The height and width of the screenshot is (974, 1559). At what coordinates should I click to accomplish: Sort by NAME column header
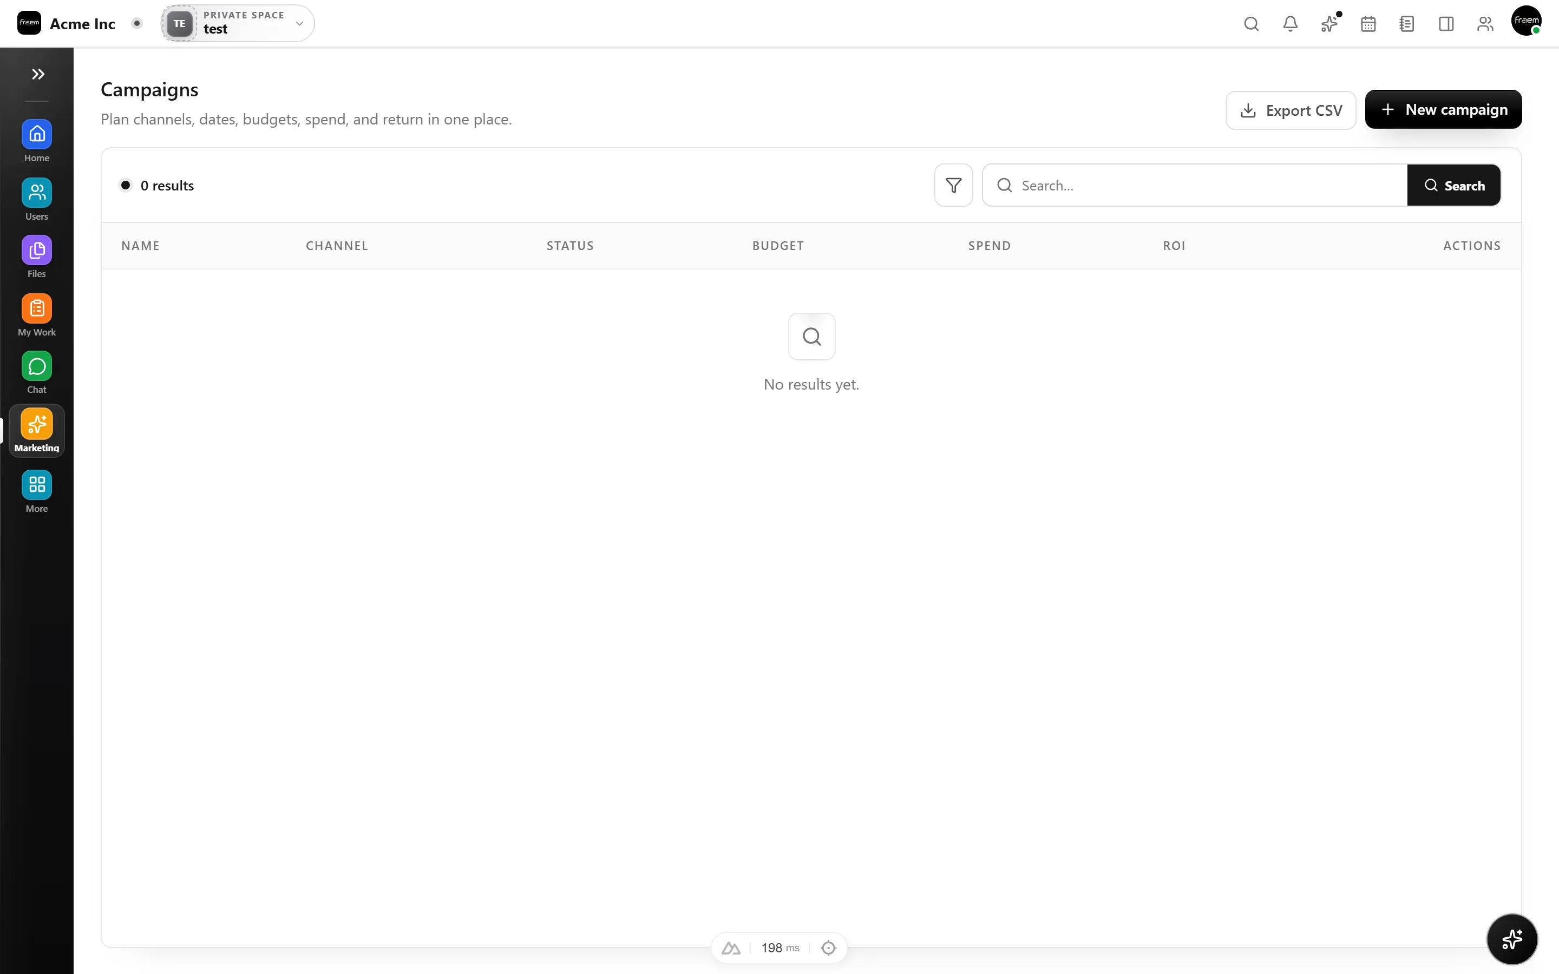pos(140,246)
